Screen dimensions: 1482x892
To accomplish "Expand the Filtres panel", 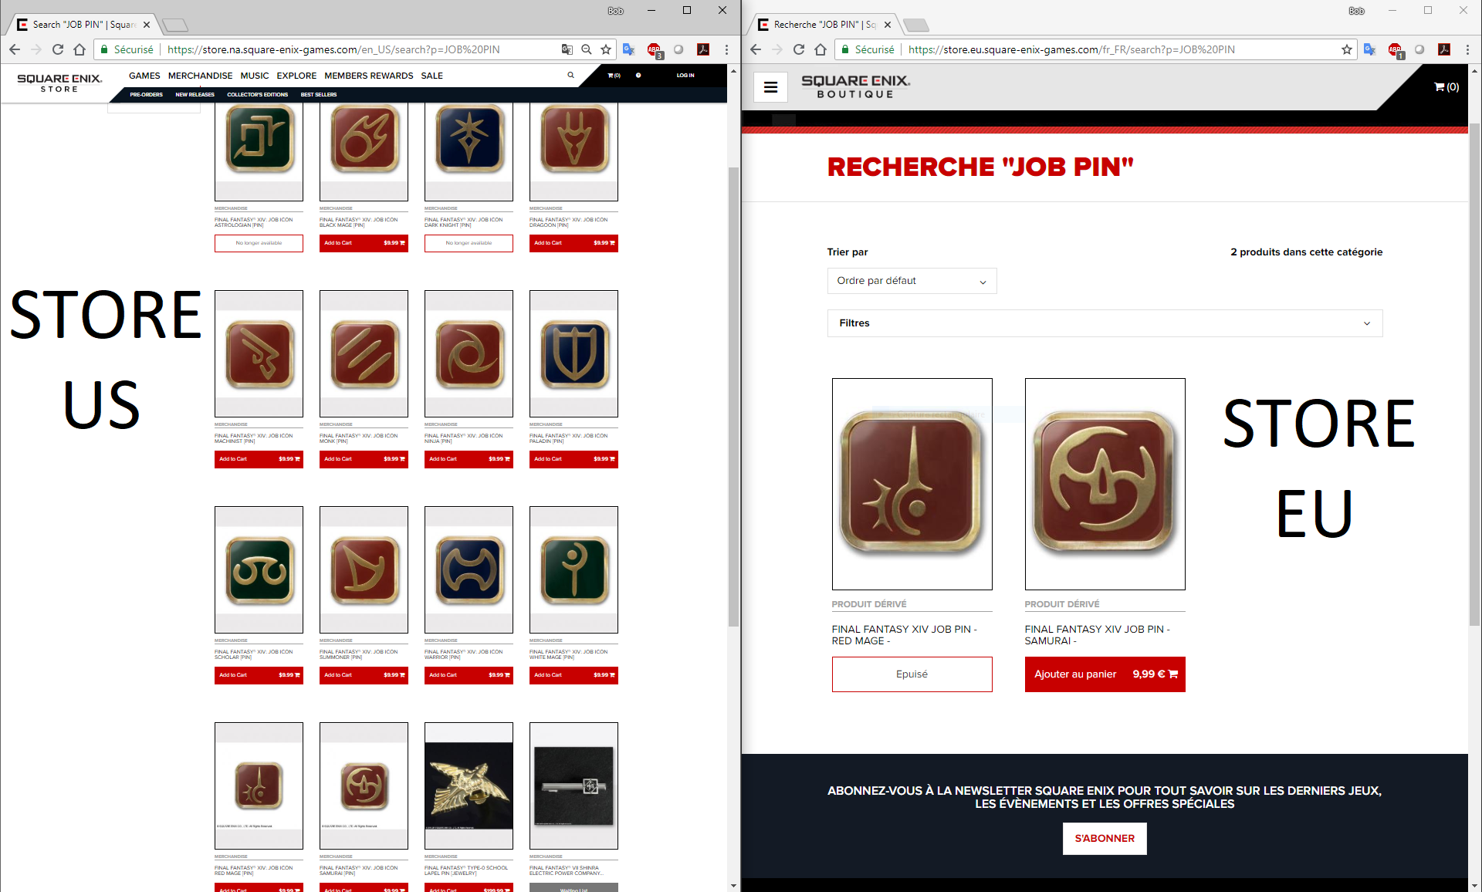I will (1105, 323).
